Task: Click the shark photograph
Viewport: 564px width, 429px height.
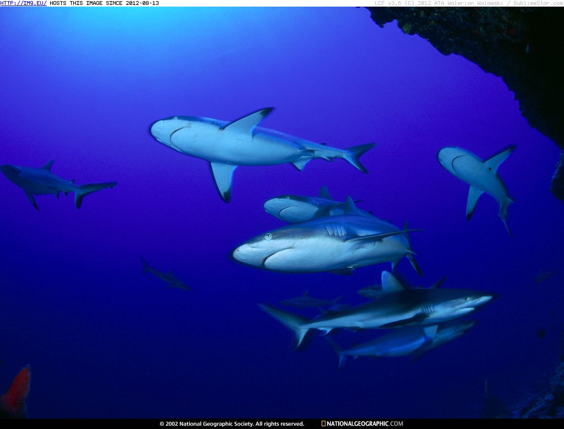Action: coord(282,213)
